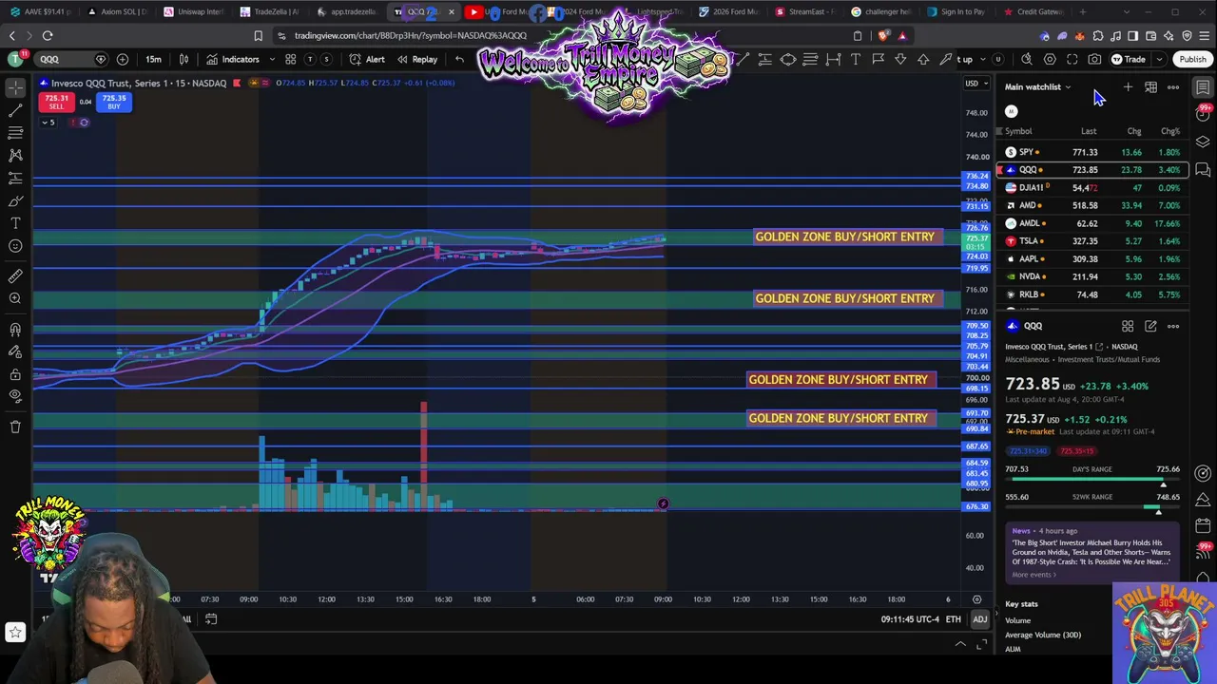This screenshot has height=684, width=1217.
Task: Open Brave browser hamburger menu
Action: coord(1204,36)
